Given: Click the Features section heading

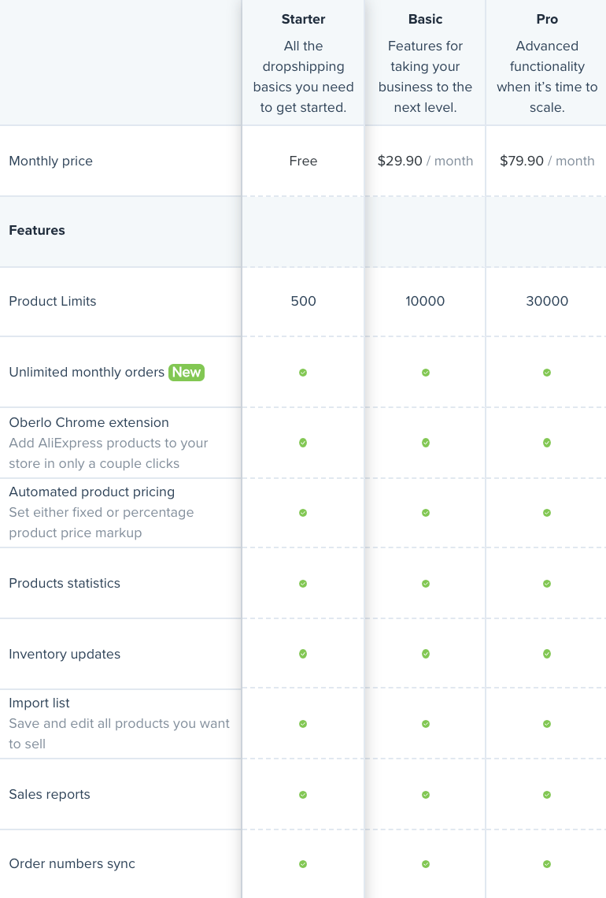Looking at the screenshot, I should [x=37, y=231].
